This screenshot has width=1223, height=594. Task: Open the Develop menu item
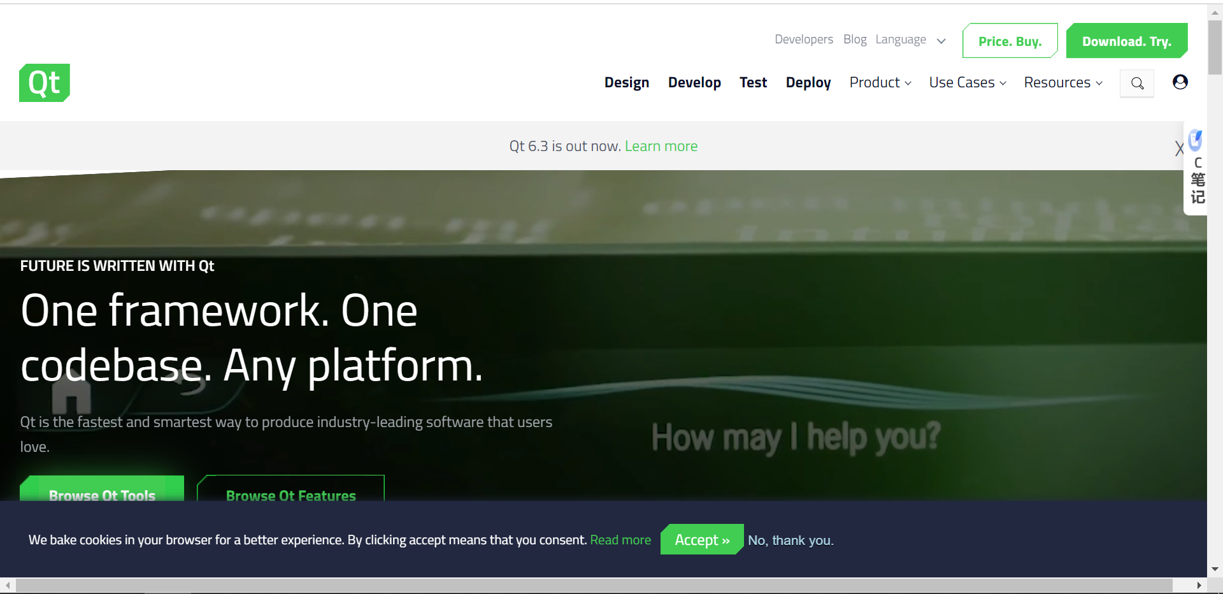[694, 83]
